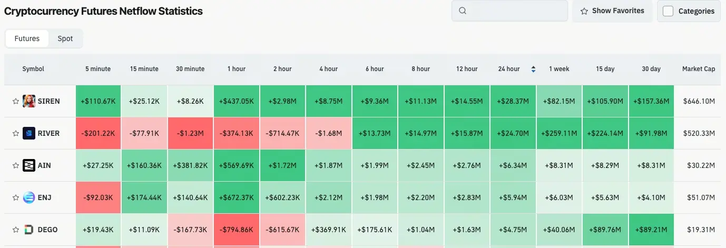Click the -$201.22K cell for RIVER
Image resolution: width=726 pixels, height=248 pixels.
tap(98, 133)
